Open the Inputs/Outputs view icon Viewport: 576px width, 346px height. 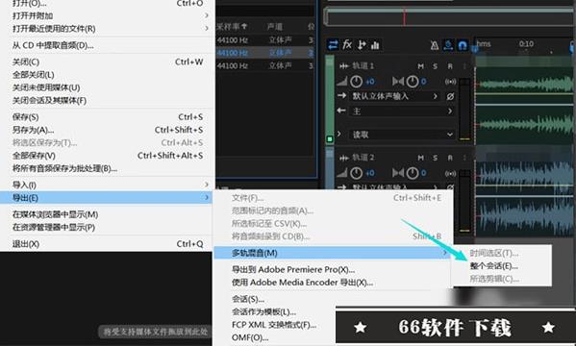click(x=333, y=45)
